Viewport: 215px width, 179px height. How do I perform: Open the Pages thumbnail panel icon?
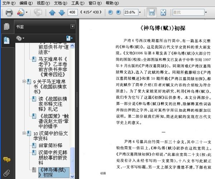pyautogui.click(x=7, y=26)
